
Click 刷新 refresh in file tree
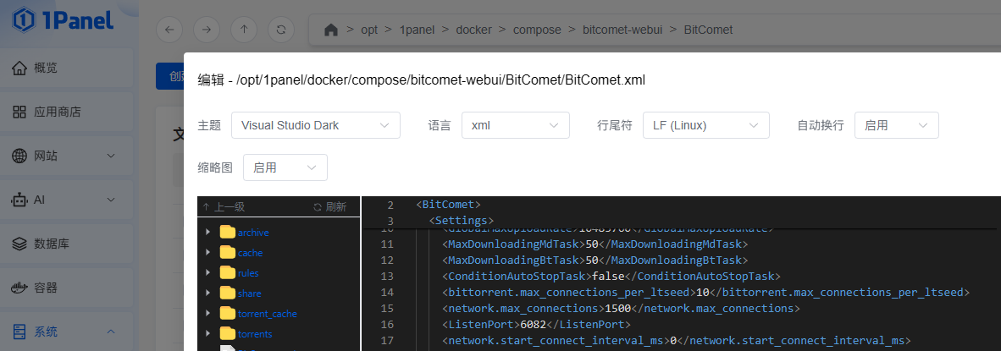point(329,206)
